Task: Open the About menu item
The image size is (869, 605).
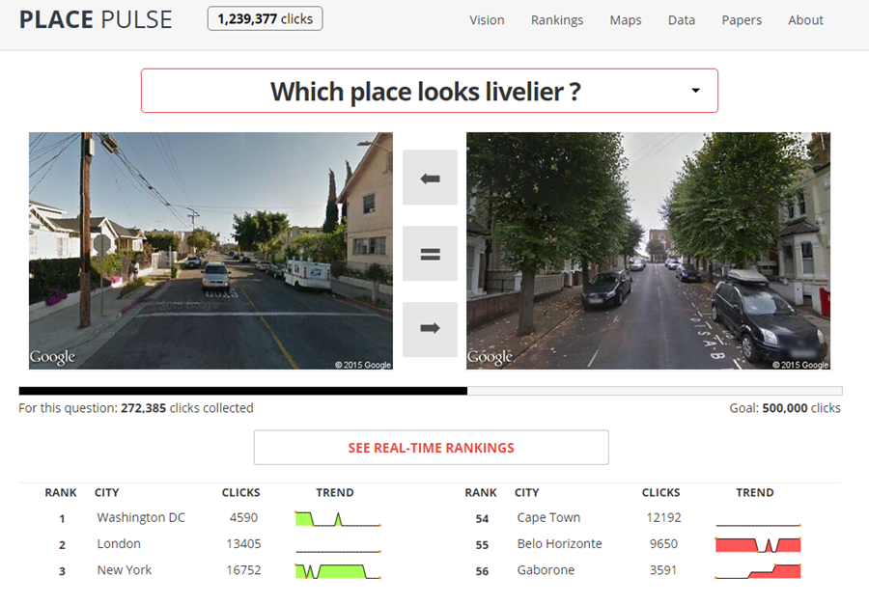Action: coord(805,20)
